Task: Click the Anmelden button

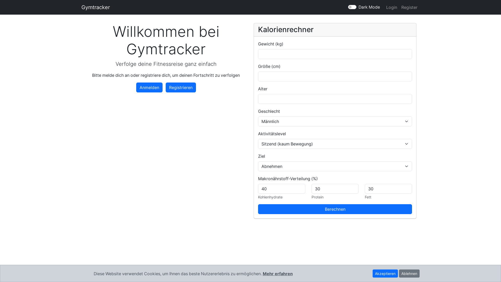Action: point(149,87)
